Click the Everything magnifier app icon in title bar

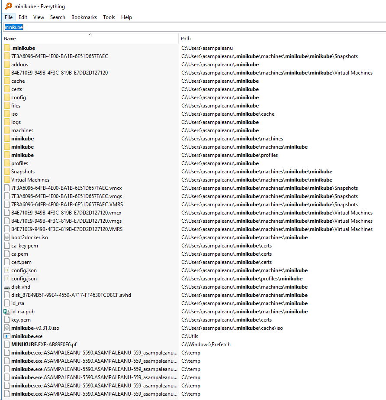pos(9,6)
